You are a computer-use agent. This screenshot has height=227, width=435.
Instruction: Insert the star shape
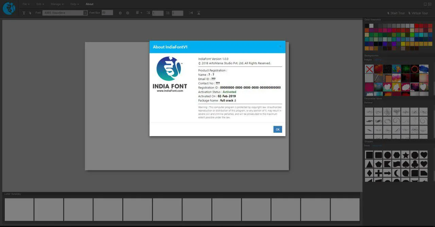pos(405,155)
